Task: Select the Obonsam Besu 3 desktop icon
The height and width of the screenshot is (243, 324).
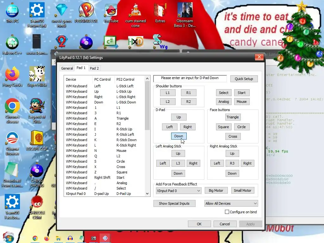Action: [185, 15]
